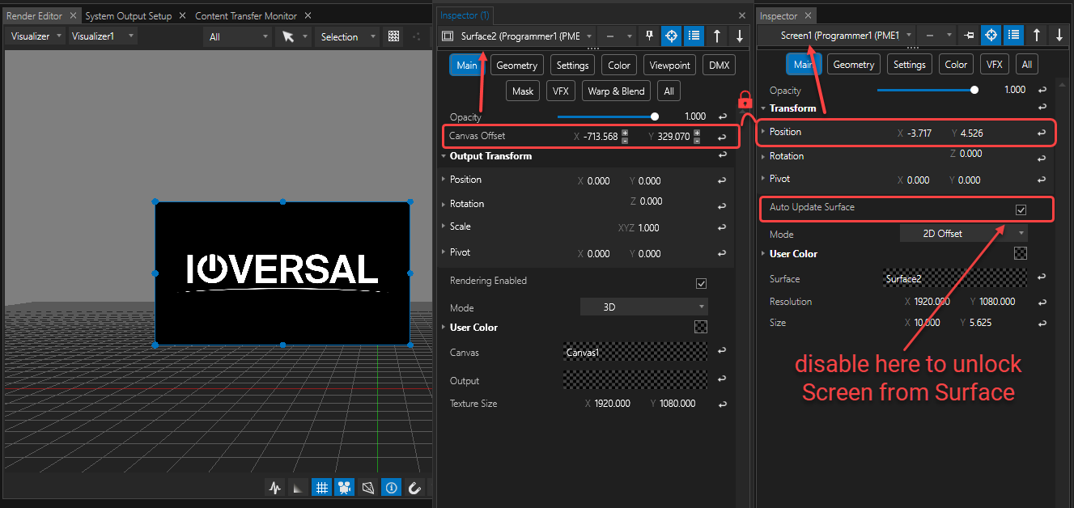Toggle the gradient shading icon in Render Editor
The width and height of the screenshot is (1074, 508).
pos(298,488)
